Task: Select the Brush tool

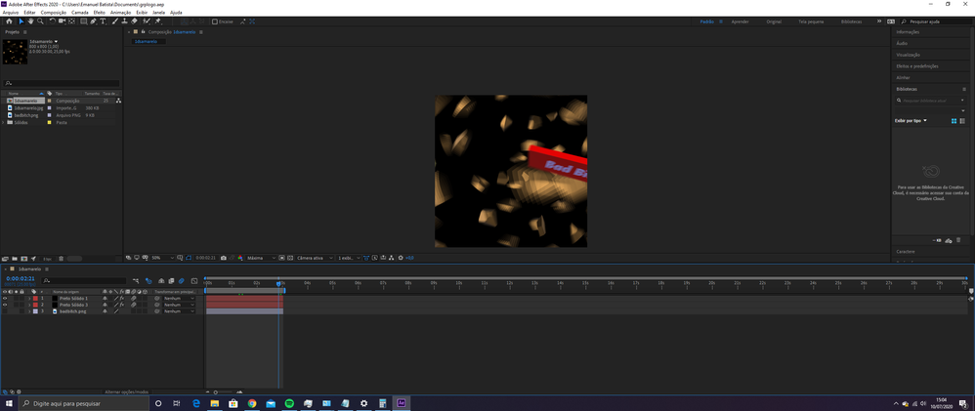Action: [115, 21]
